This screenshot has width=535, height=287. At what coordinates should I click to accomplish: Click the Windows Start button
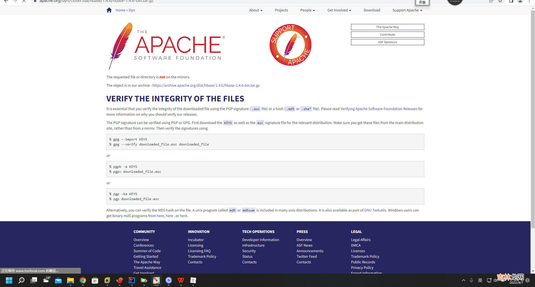[x=9, y=280]
